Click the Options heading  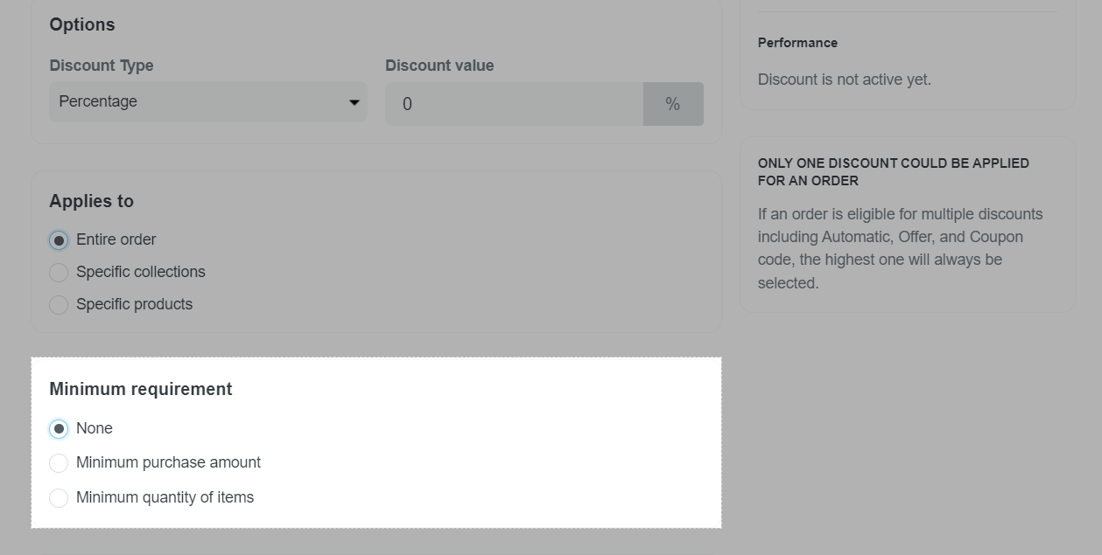coord(82,24)
